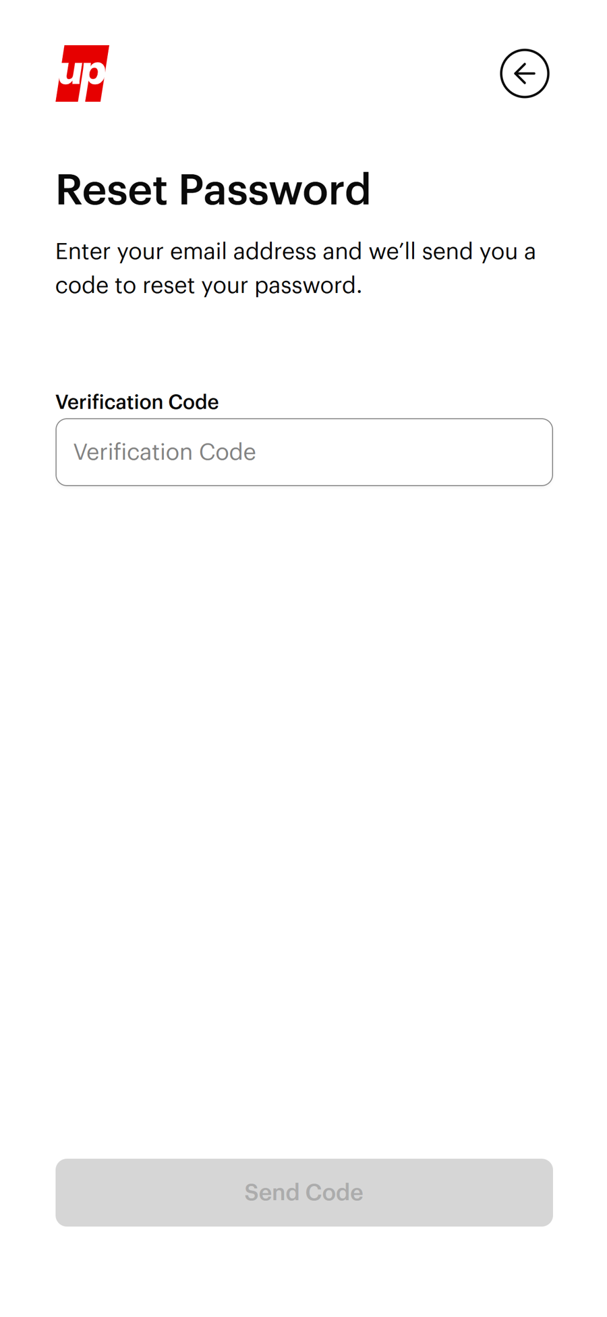This screenshot has height=1317, width=607.
Task: Select the instructional text about email code
Action: [295, 267]
